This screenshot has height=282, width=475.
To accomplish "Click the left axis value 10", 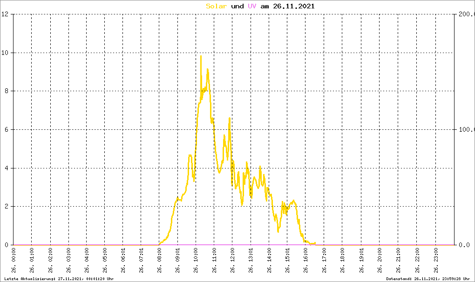I will pos(5,53).
